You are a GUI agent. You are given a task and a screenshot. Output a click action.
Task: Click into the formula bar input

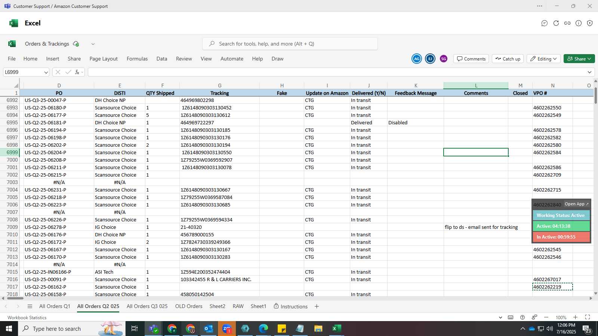[x=336, y=72]
